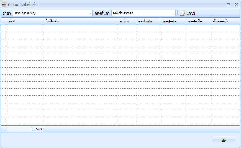This screenshot has height=148, width=241.
Task: Click the จุดสูงสุด column header
Action: pos(174,21)
